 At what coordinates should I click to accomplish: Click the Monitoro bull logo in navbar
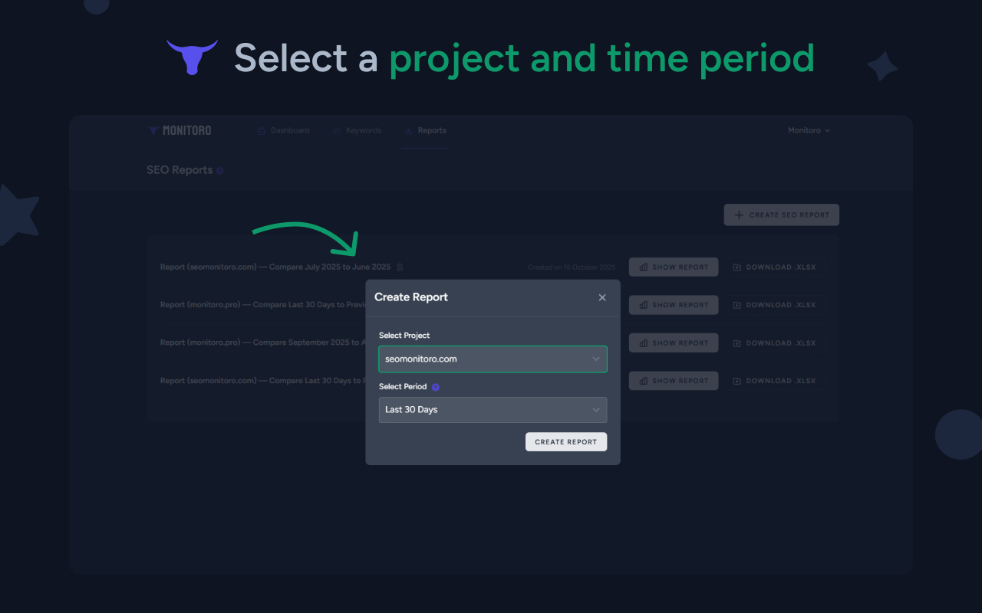[x=153, y=130]
